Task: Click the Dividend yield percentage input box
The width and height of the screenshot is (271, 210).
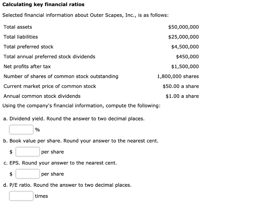Action: (21, 129)
